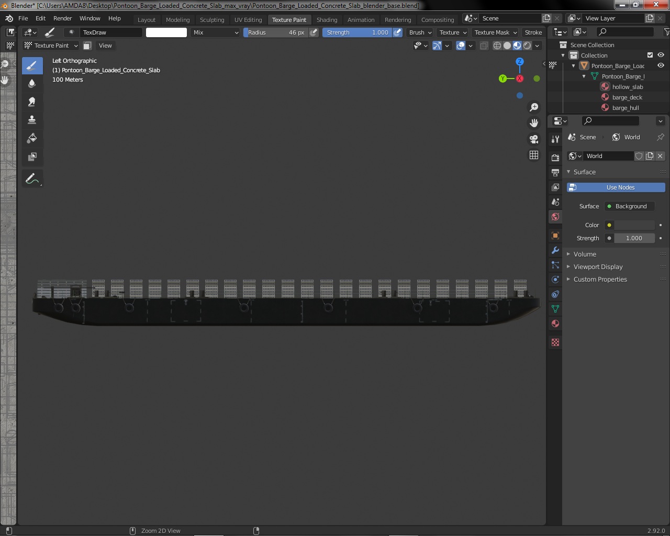
Task: Click the blue Z axis gizmo
Action: [520, 62]
